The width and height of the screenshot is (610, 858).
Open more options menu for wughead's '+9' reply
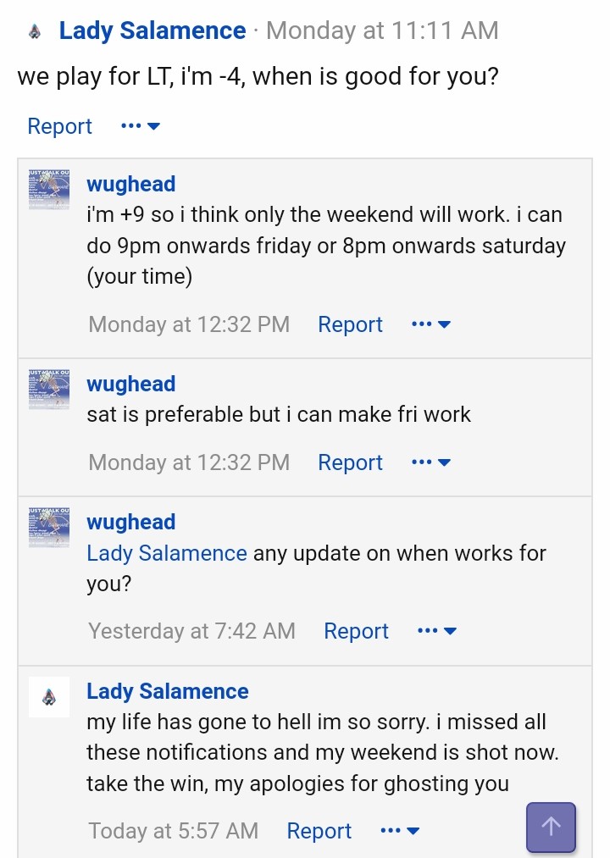tap(431, 324)
